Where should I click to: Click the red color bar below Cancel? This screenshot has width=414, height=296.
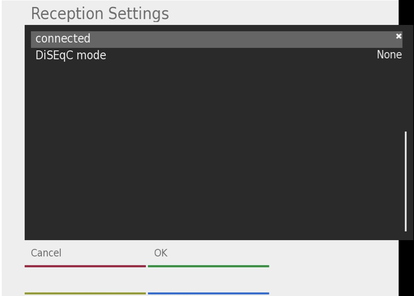(x=85, y=266)
